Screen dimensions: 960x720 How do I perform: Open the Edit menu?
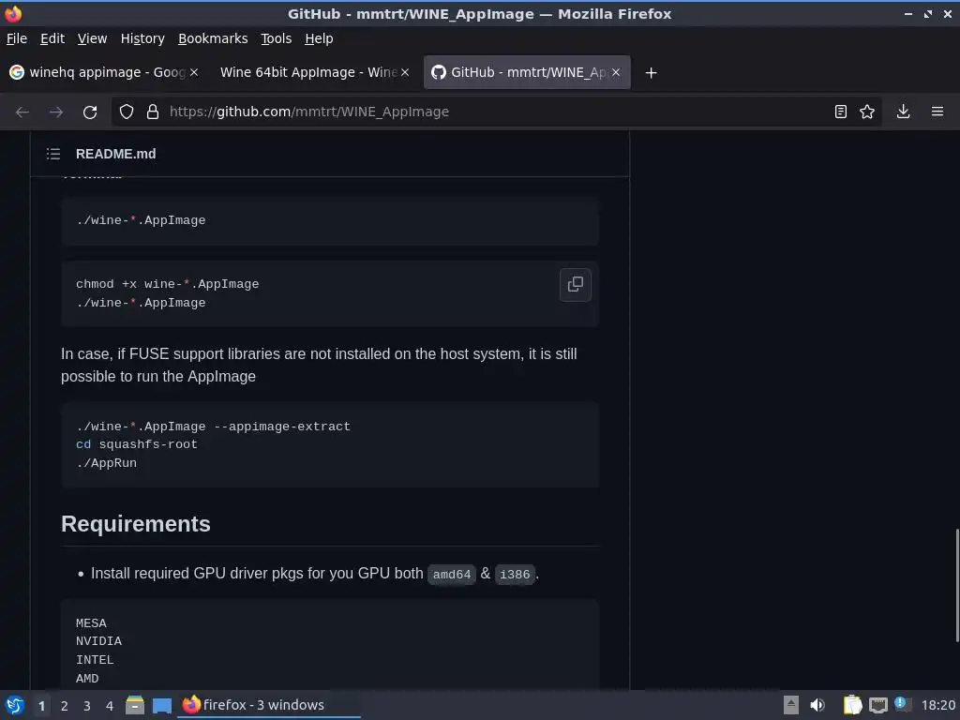coord(52,38)
